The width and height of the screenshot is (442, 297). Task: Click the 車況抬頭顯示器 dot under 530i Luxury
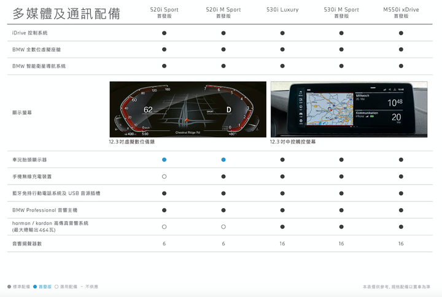coord(282,160)
